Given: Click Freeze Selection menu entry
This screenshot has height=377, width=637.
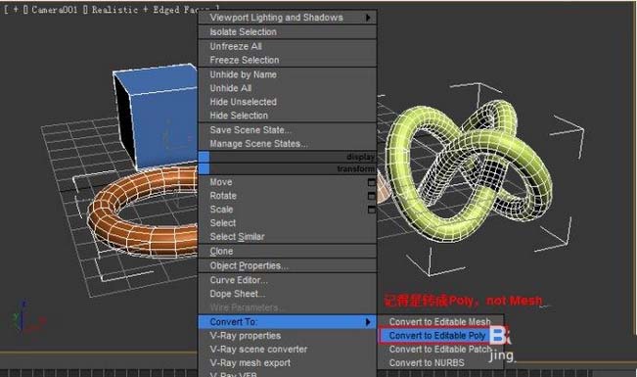Looking at the screenshot, I should [x=288, y=60].
